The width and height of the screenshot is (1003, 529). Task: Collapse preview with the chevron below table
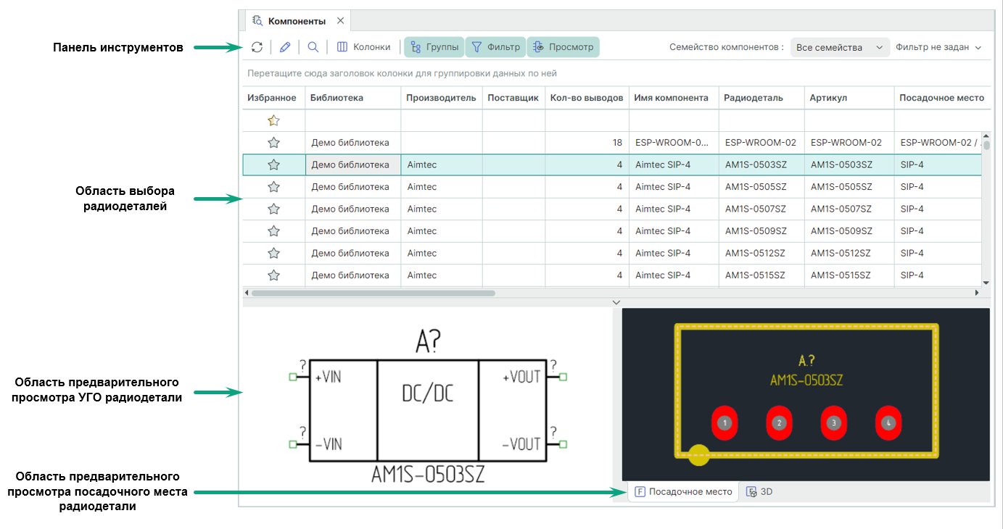click(616, 302)
